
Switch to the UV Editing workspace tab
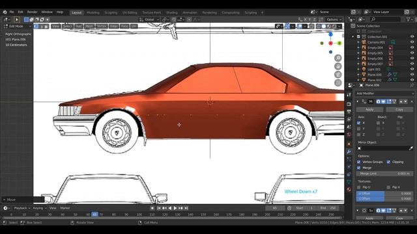130,12
